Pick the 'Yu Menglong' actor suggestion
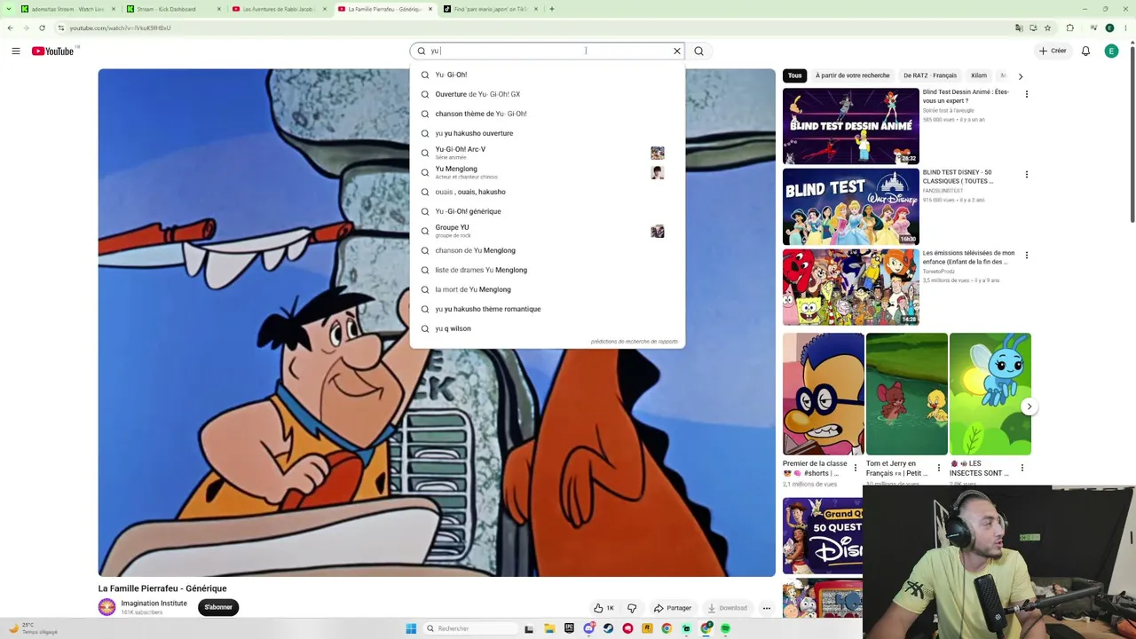Viewport: 1136px width, 639px height. [548, 172]
